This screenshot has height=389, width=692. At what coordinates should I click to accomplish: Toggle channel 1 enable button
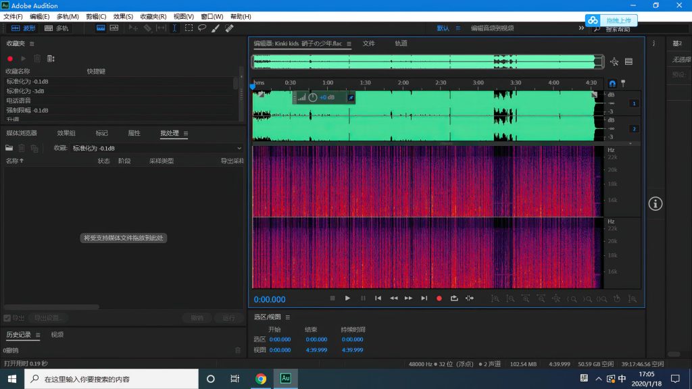tap(634, 103)
